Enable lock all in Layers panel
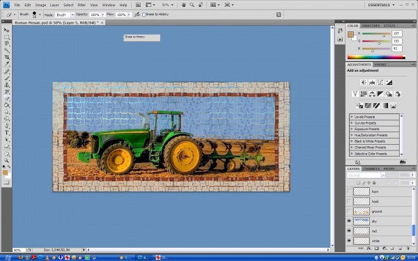This screenshot has height=261, width=418. coord(374,182)
